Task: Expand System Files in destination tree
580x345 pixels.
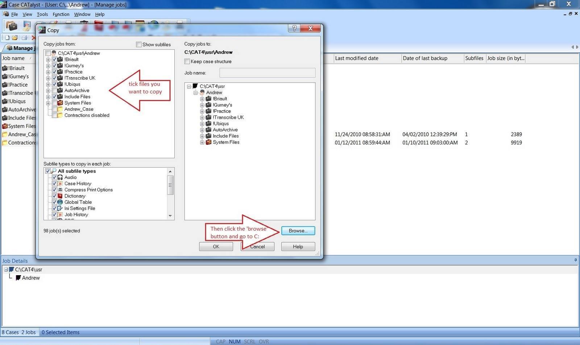Action: pos(202,142)
